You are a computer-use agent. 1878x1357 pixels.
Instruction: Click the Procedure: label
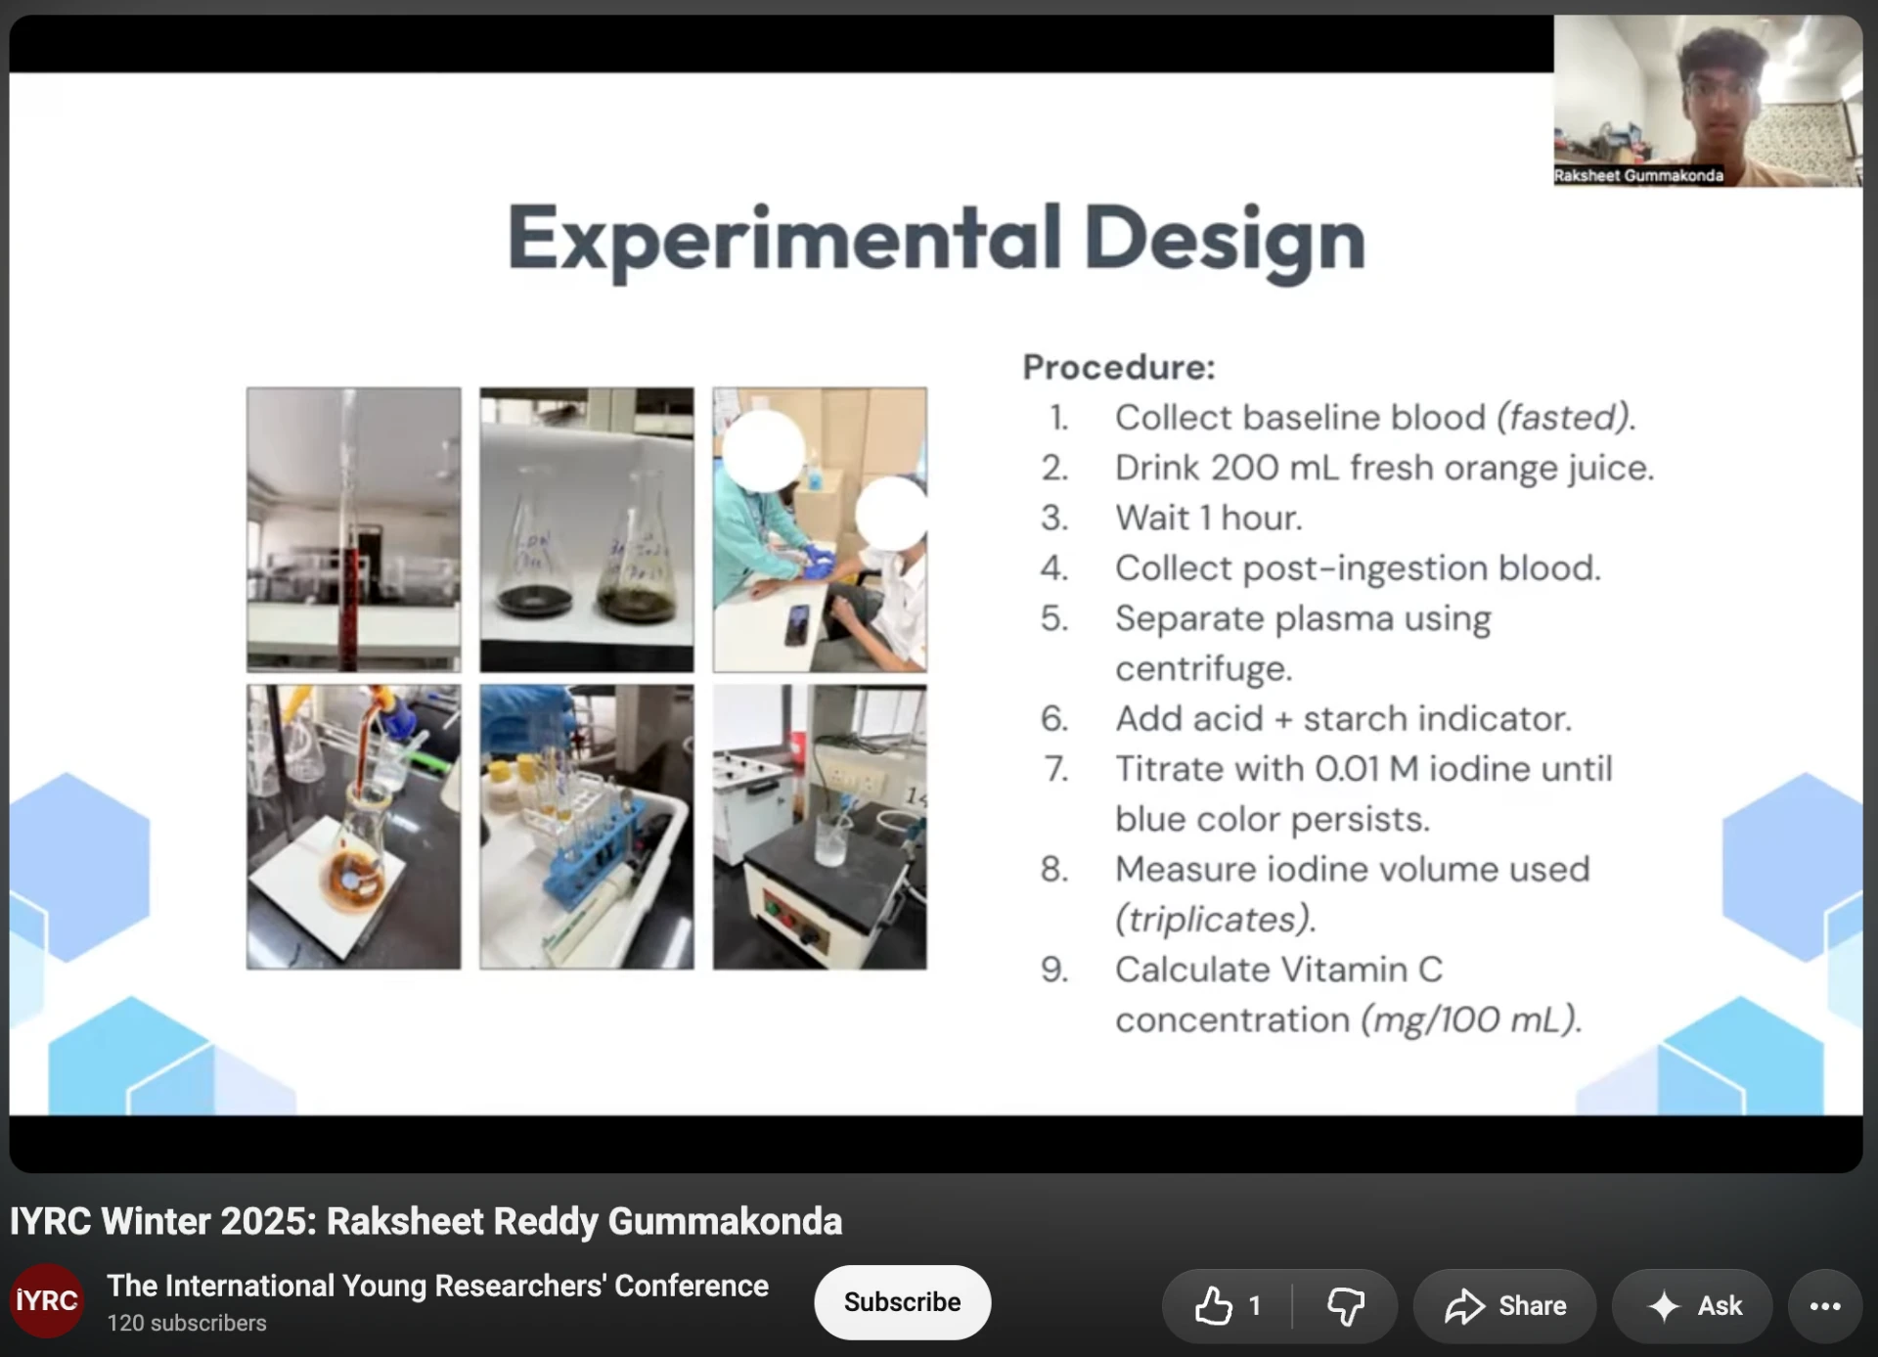point(1119,367)
